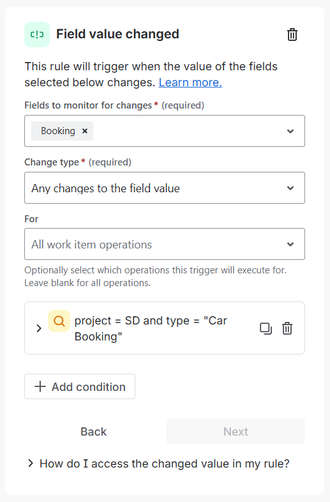Click the Add condition button
The height and width of the screenshot is (502, 330).
click(x=80, y=386)
